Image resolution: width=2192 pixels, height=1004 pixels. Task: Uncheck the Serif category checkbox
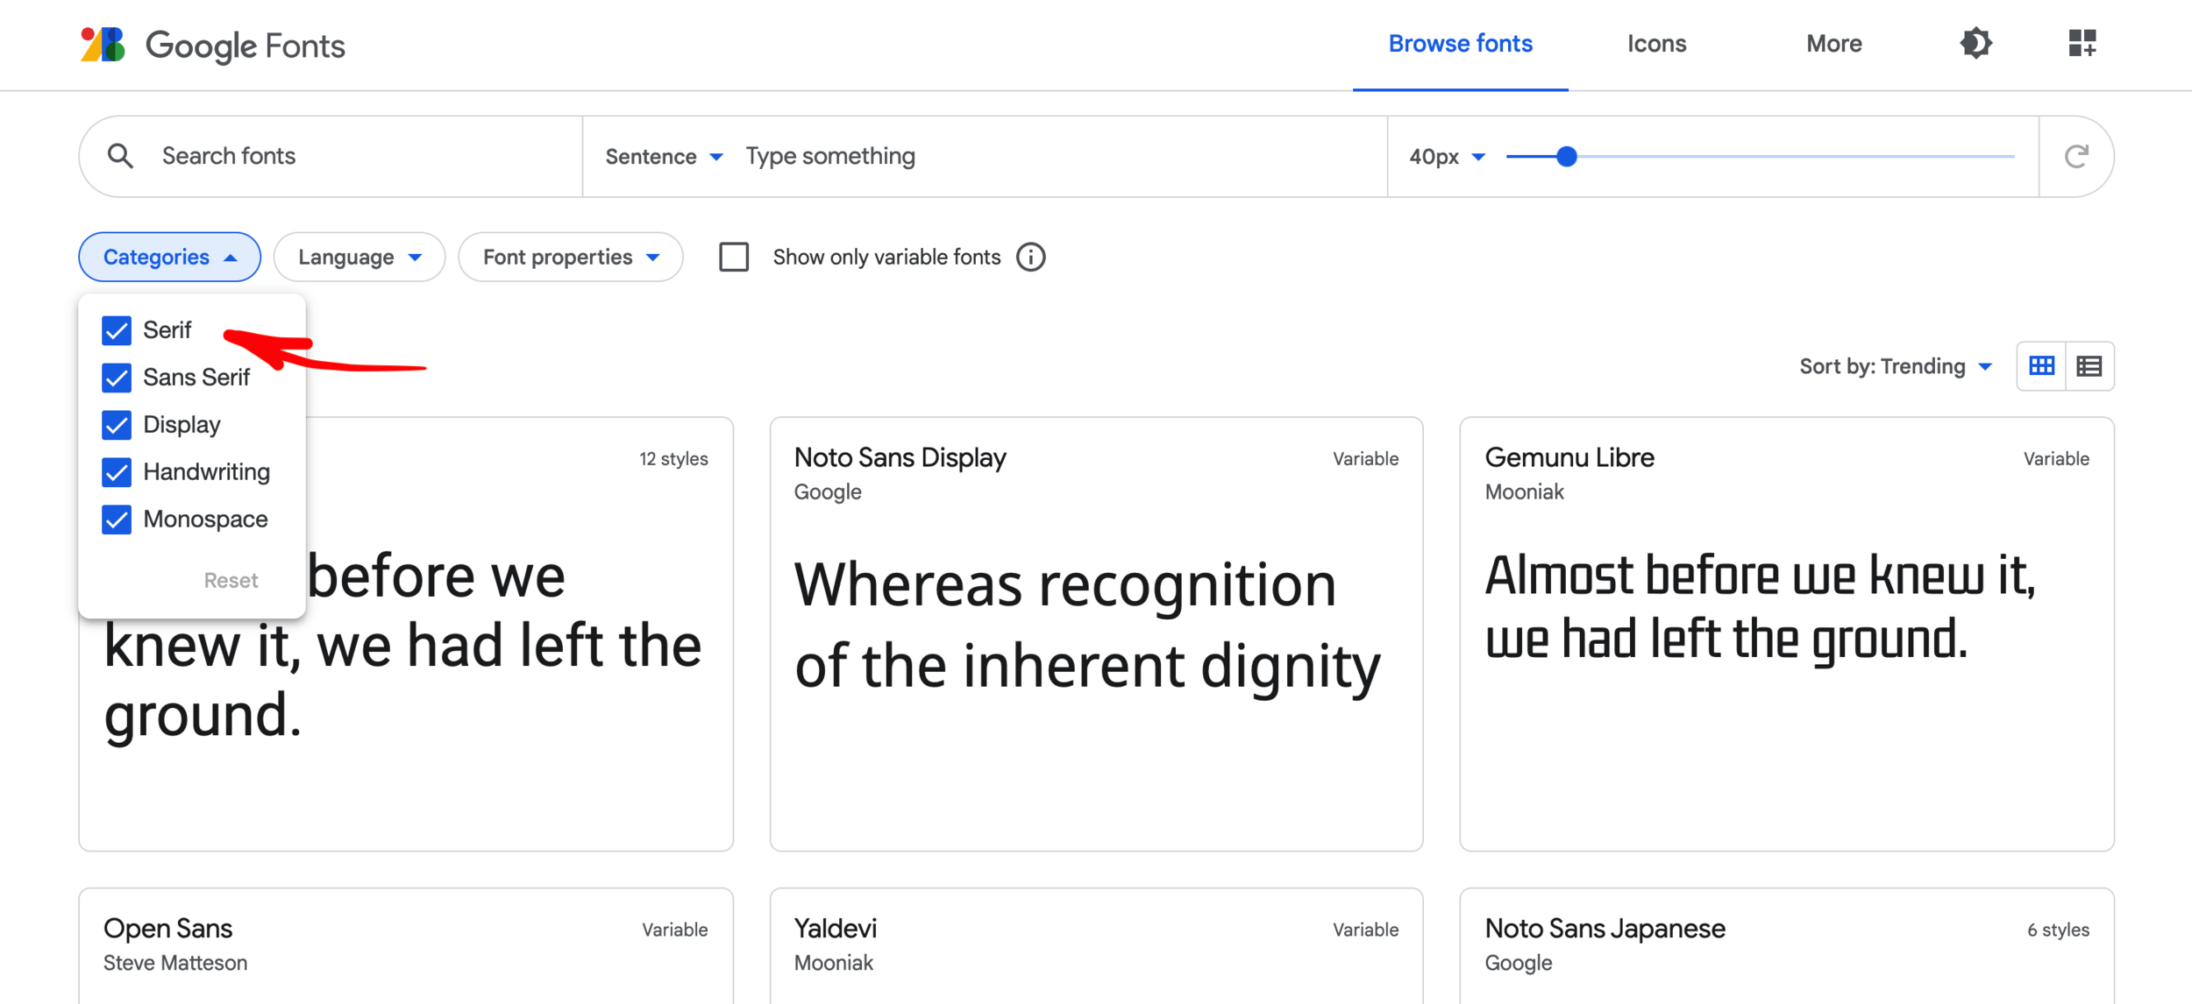[117, 330]
